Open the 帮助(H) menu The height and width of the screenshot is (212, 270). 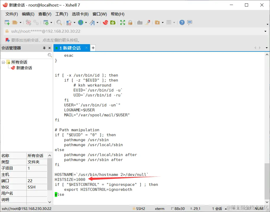[118, 14]
